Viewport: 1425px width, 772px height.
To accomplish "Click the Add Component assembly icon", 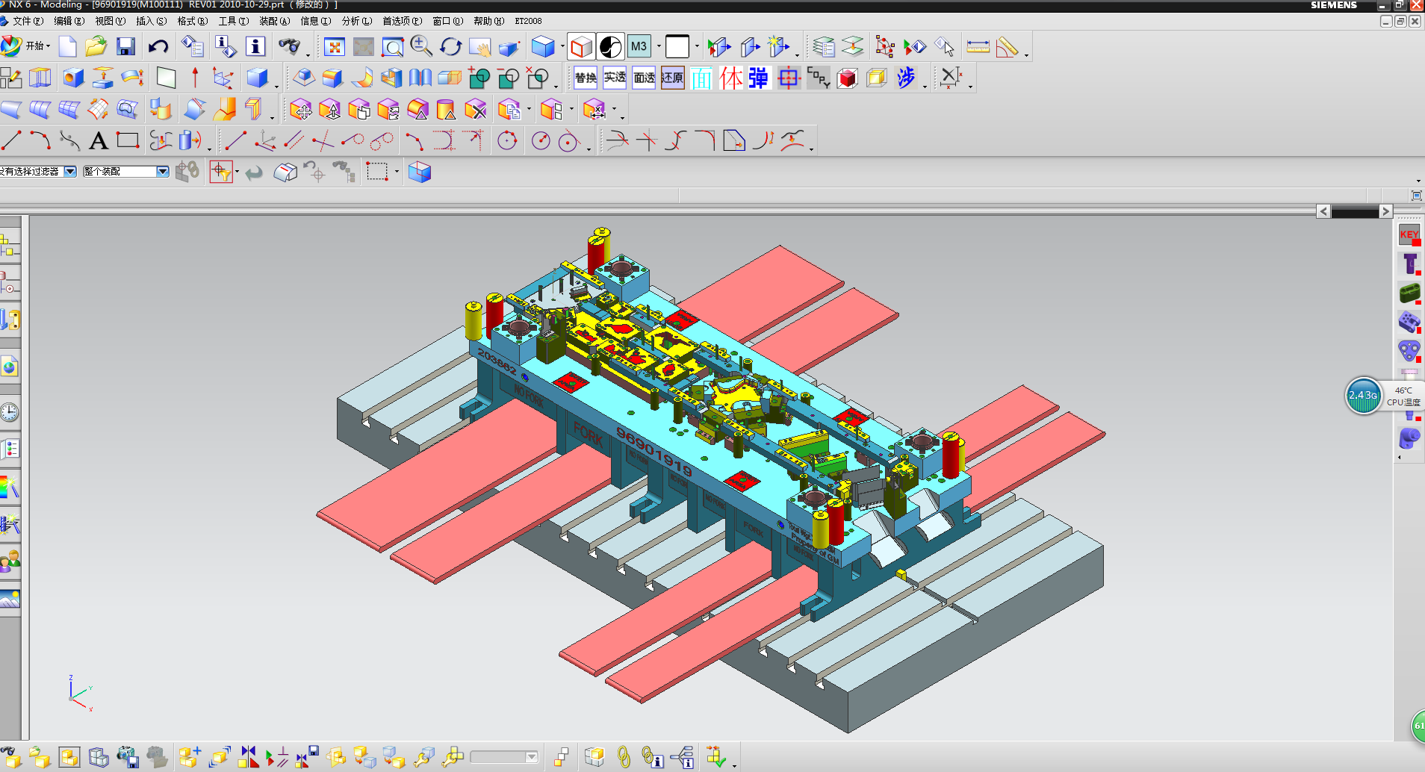I will pos(189,757).
